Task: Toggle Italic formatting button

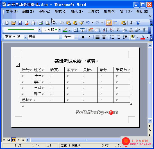Action: coord(89,37)
